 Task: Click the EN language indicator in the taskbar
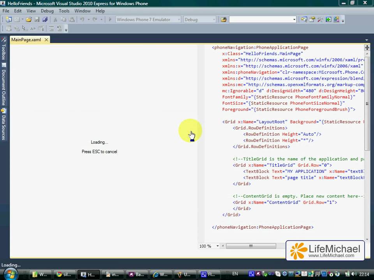(235, 274)
